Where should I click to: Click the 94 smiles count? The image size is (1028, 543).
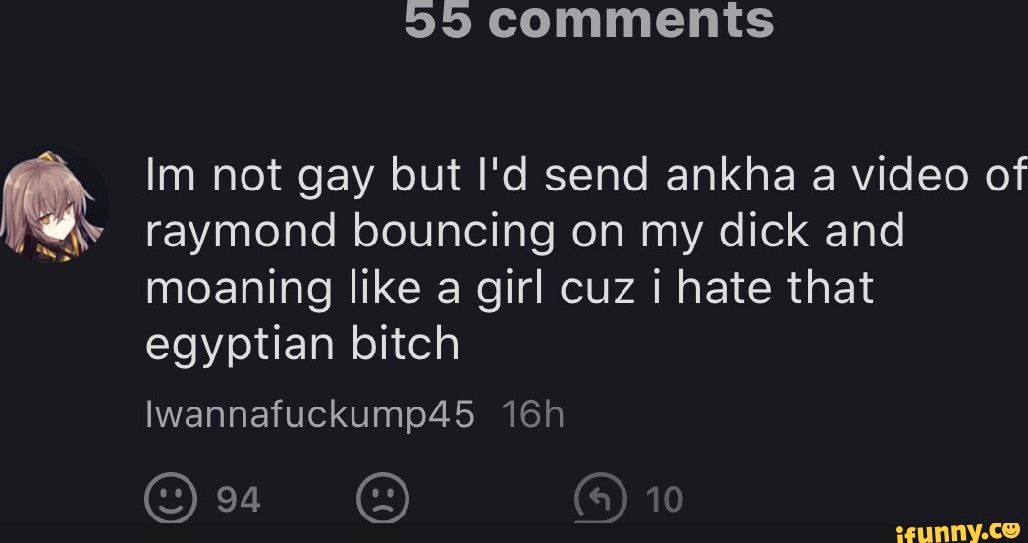point(239,500)
